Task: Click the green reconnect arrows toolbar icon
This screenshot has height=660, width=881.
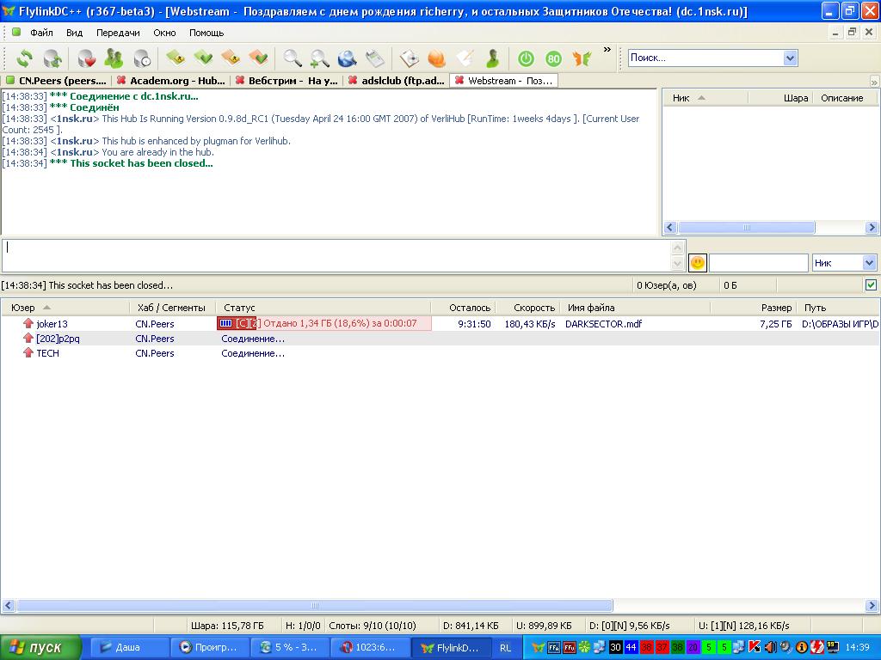Action: (25, 58)
